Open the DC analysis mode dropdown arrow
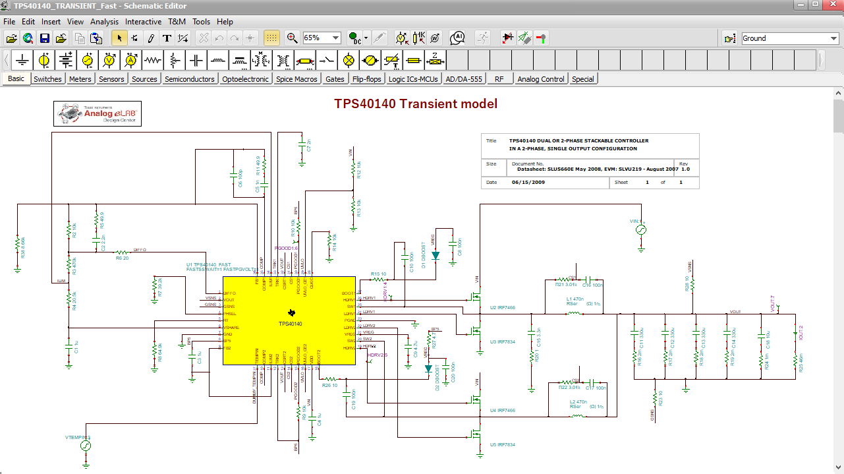Screen dimensions: 844x474 pos(366,38)
